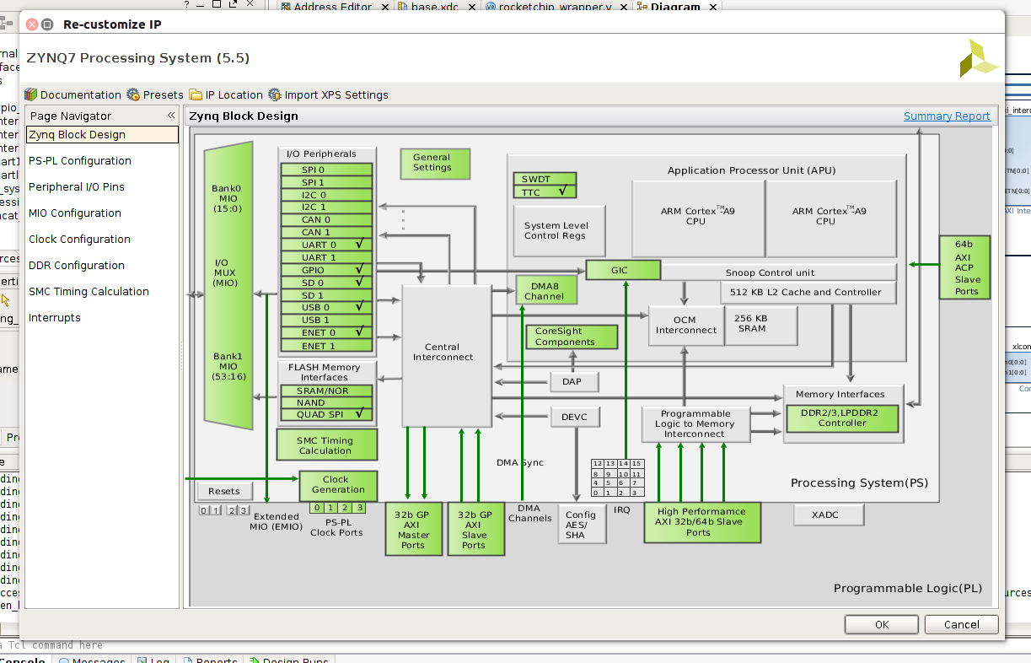Click High Performance AXI Slave Ports block
The height and width of the screenshot is (663, 1031).
click(x=702, y=522)
